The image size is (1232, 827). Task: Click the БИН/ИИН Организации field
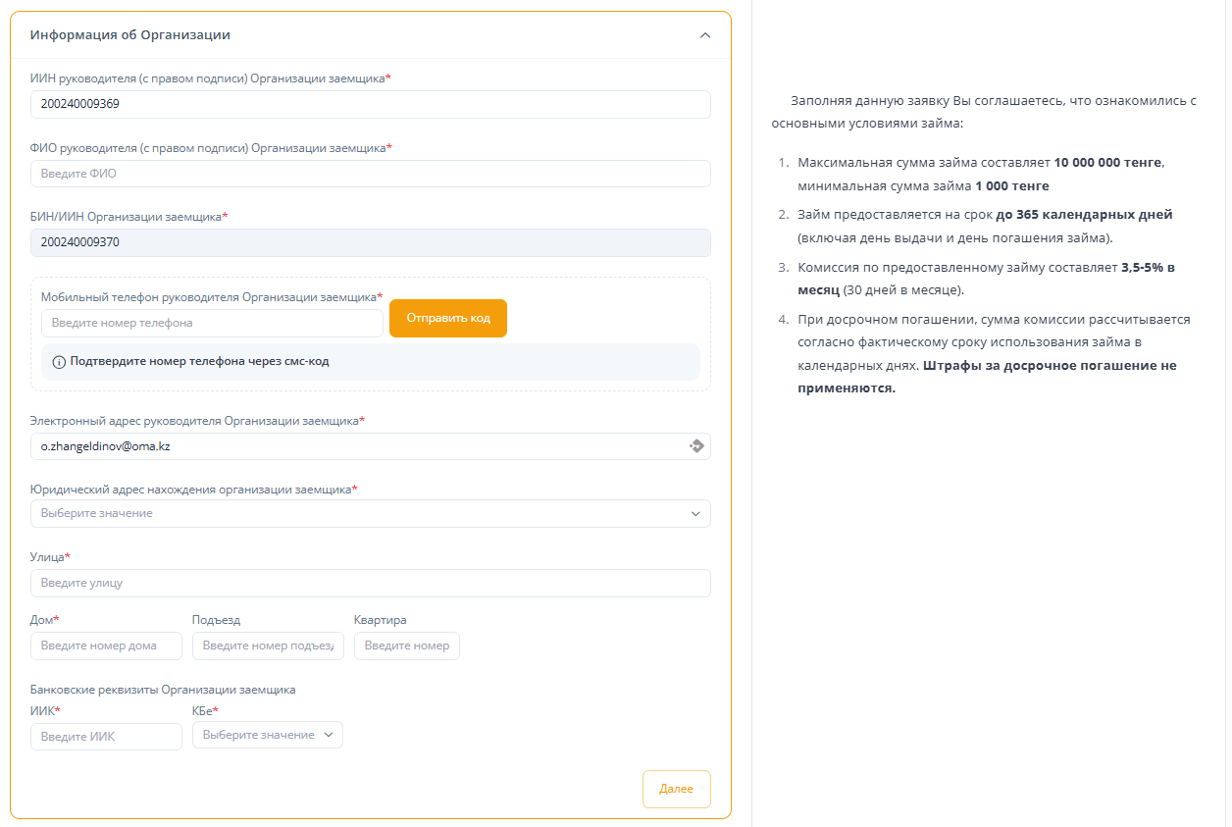[x=371, y=242]
